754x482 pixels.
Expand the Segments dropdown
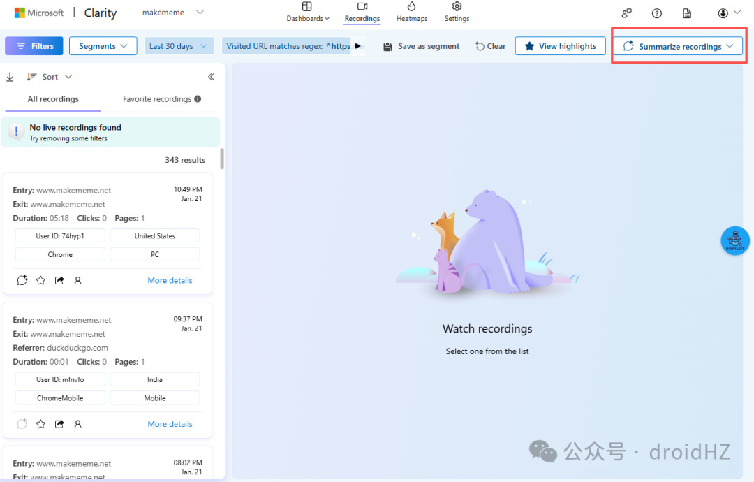click(x=103, y=46)
